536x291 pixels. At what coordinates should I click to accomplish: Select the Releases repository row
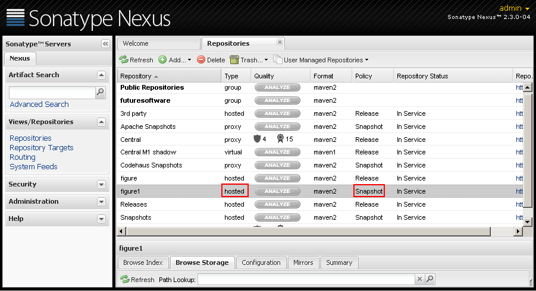[320, 204]
